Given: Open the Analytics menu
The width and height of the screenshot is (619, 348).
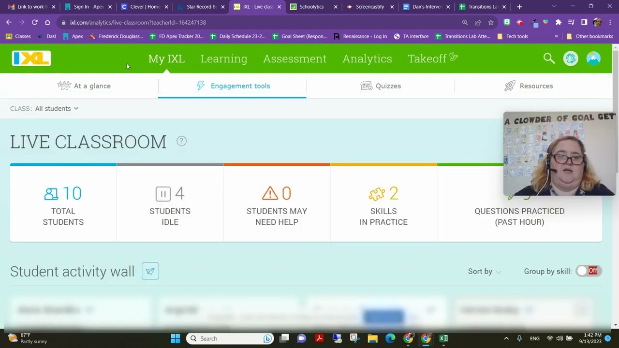Looking at the screenshot, I should click(367, 58).
